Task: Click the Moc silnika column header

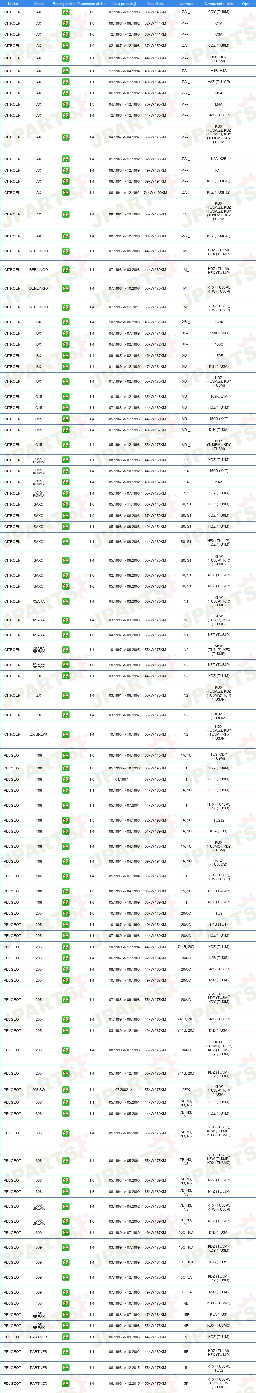Action: tap(155, 3)
